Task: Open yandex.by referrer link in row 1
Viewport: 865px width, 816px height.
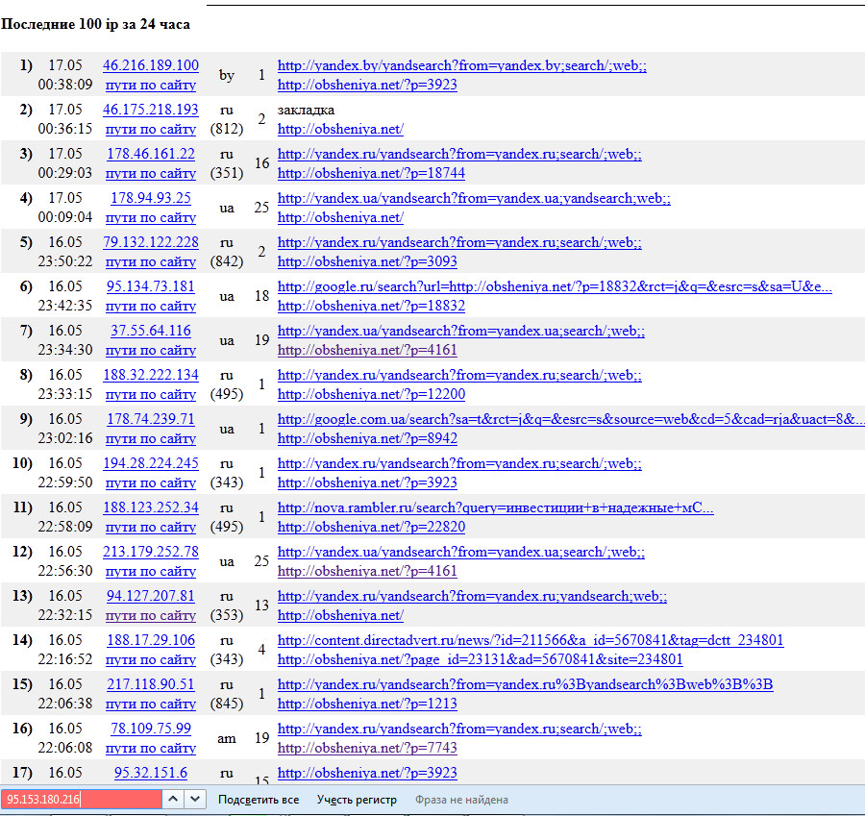Action: 461,65
